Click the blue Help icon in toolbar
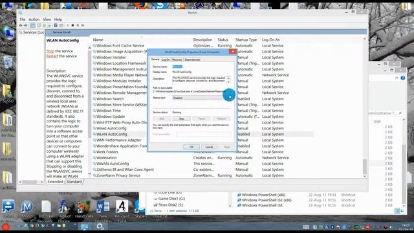 pos(56,25)
